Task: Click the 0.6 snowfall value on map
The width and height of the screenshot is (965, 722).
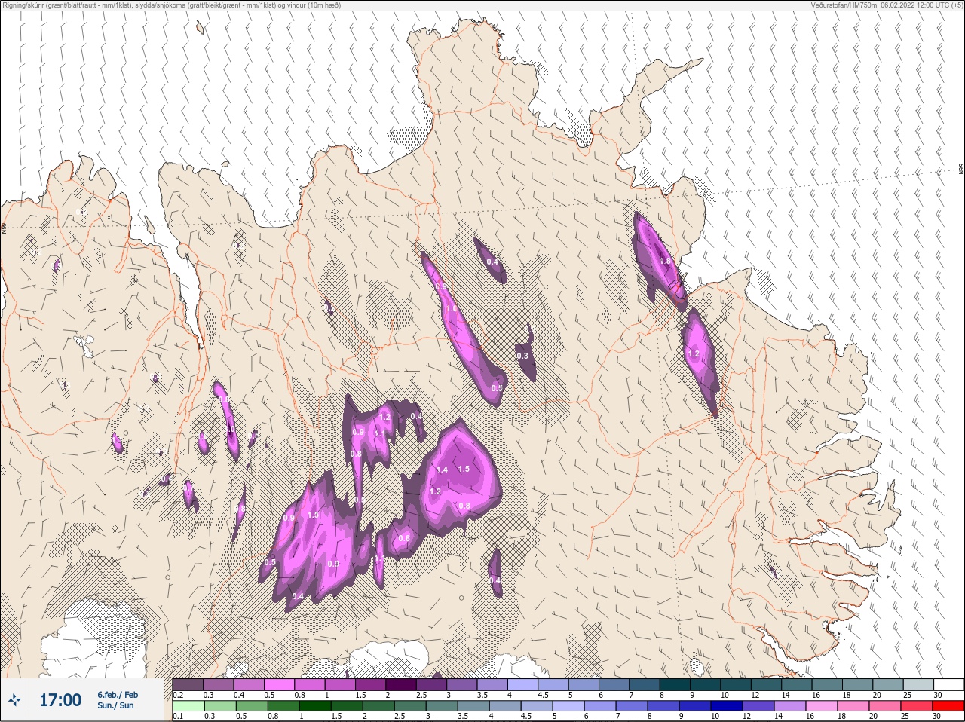Action: (404, 538)
